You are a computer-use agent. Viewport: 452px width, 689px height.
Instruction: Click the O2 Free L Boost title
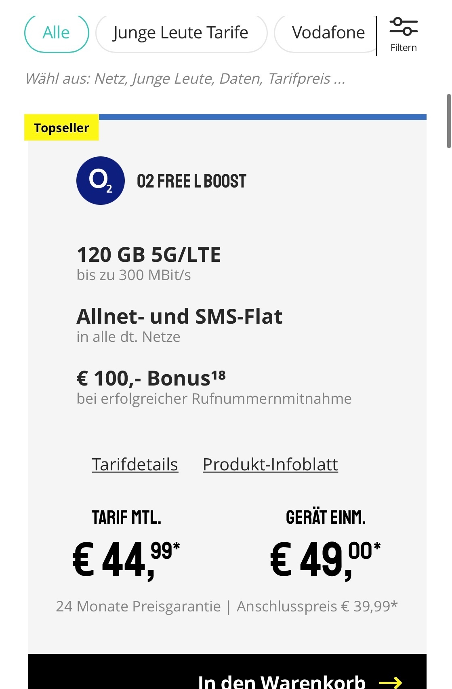point(191,181)
